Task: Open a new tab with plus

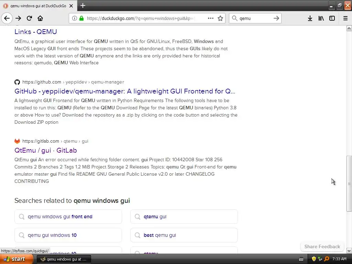Action: point(83,5)
